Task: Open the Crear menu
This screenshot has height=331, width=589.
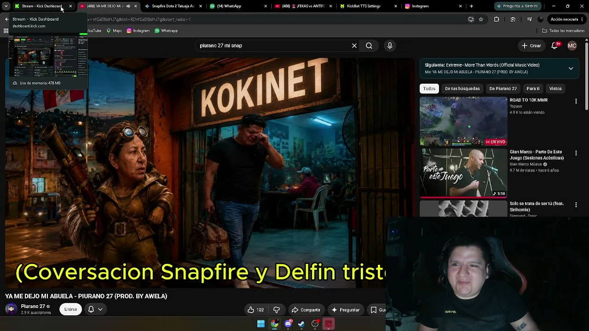Action: click(x=531, y=46)
